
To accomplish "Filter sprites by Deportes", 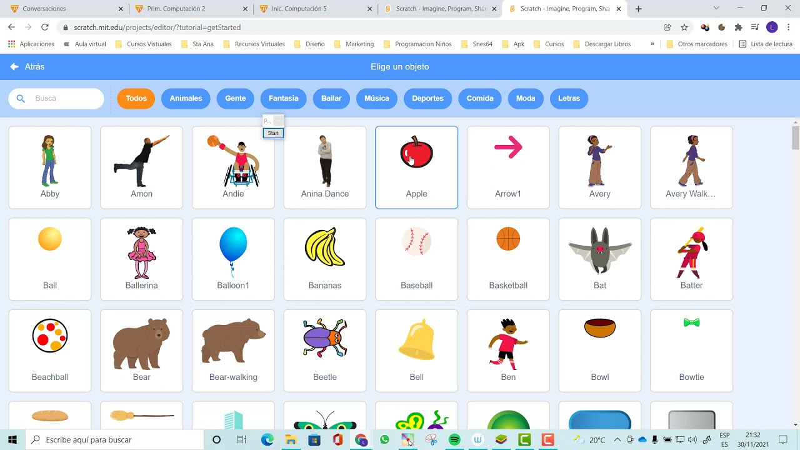I will click(427, 98).
